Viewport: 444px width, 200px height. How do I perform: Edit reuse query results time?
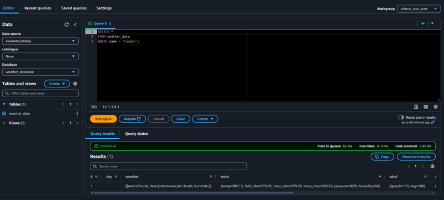coord(433,122)
